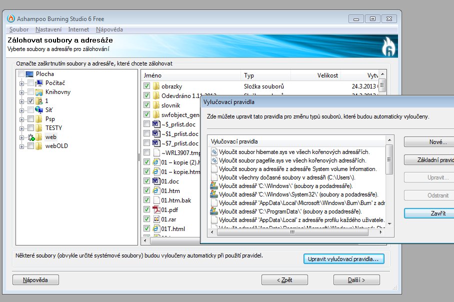The width and height of the screenshot is (454, 302).
Task: Click the obrazky folder icon in file list
Action: pyautogui.click(x=156, y=86)
